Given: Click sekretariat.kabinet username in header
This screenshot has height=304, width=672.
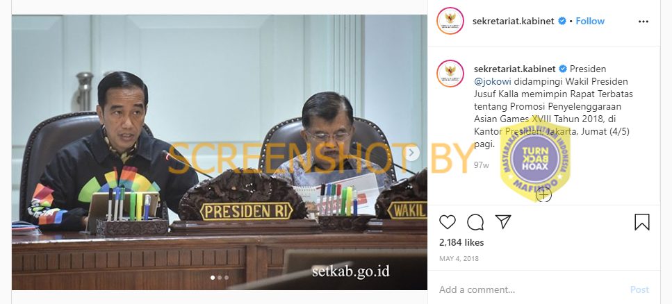Looking at the screenshot, I should [x=514, y=21].
